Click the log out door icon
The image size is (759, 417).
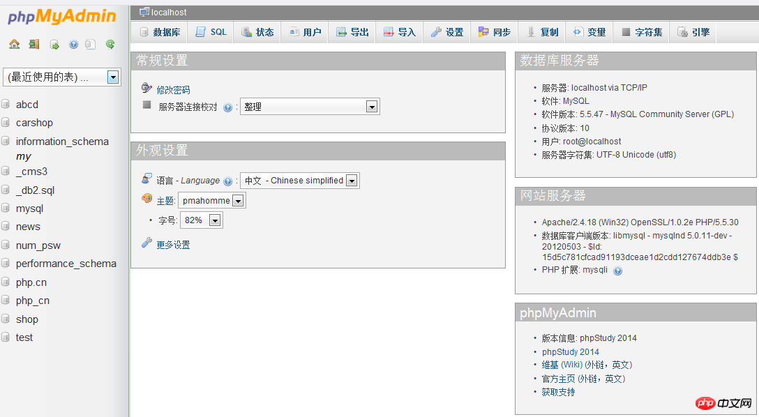pyautogui.click(x=34, y=45)
